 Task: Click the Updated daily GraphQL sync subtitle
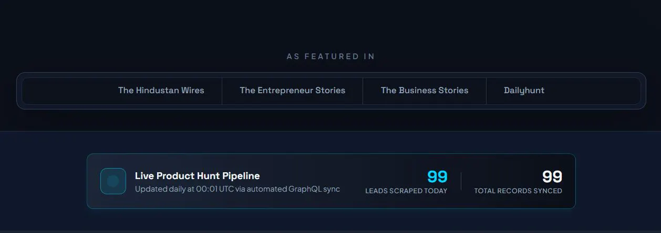click(x=237, y=189)
